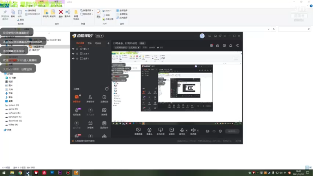313x176 pixels.
Task: Open the 复制到 copy-to dropdown
Action: click(x=52, y=14)
